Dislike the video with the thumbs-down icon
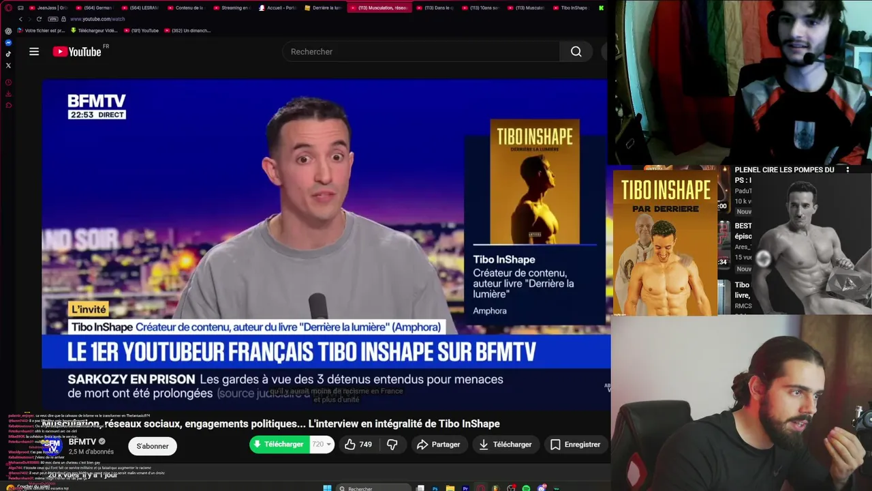Screen dimensions: 872x491 [392, 445]
